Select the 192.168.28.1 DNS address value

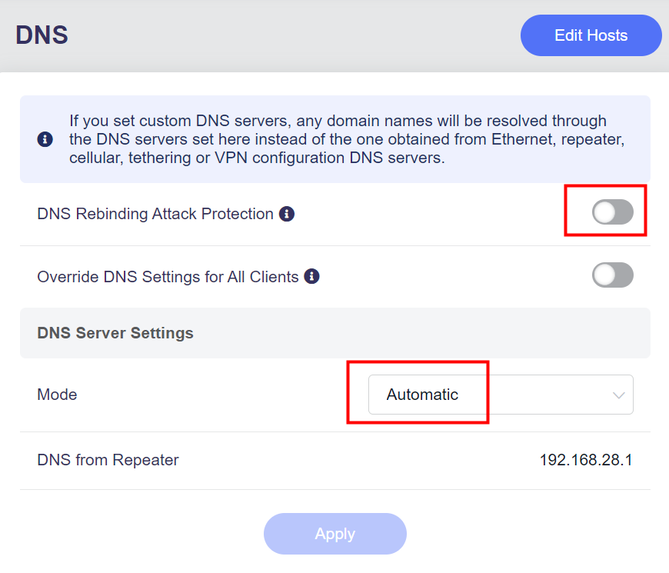click(586, 460)
